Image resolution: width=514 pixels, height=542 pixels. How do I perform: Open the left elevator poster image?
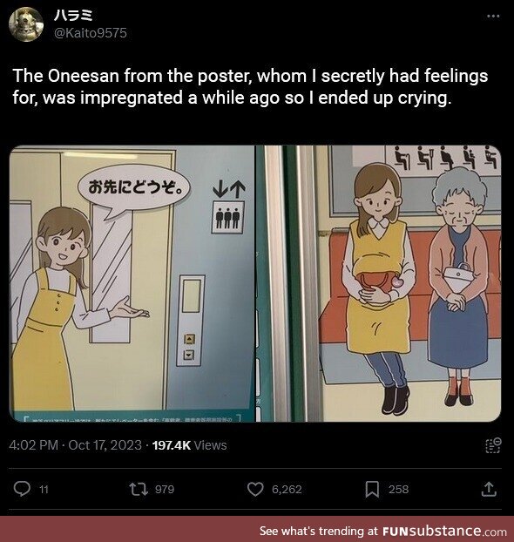coord(132,283)
